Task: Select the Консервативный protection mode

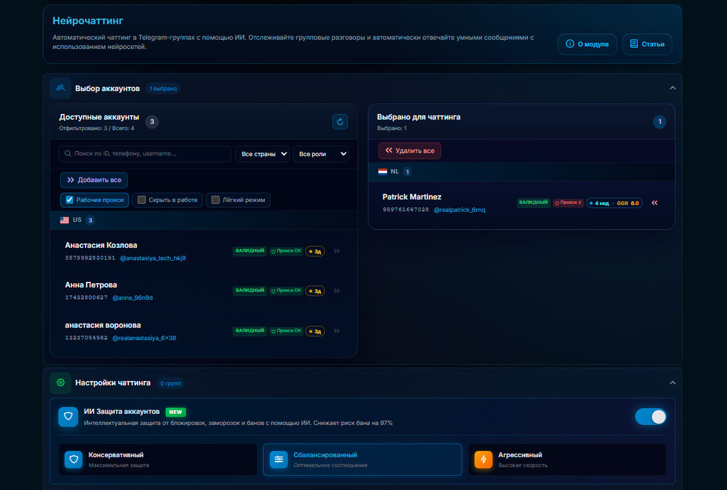Action: pos(158,460)
